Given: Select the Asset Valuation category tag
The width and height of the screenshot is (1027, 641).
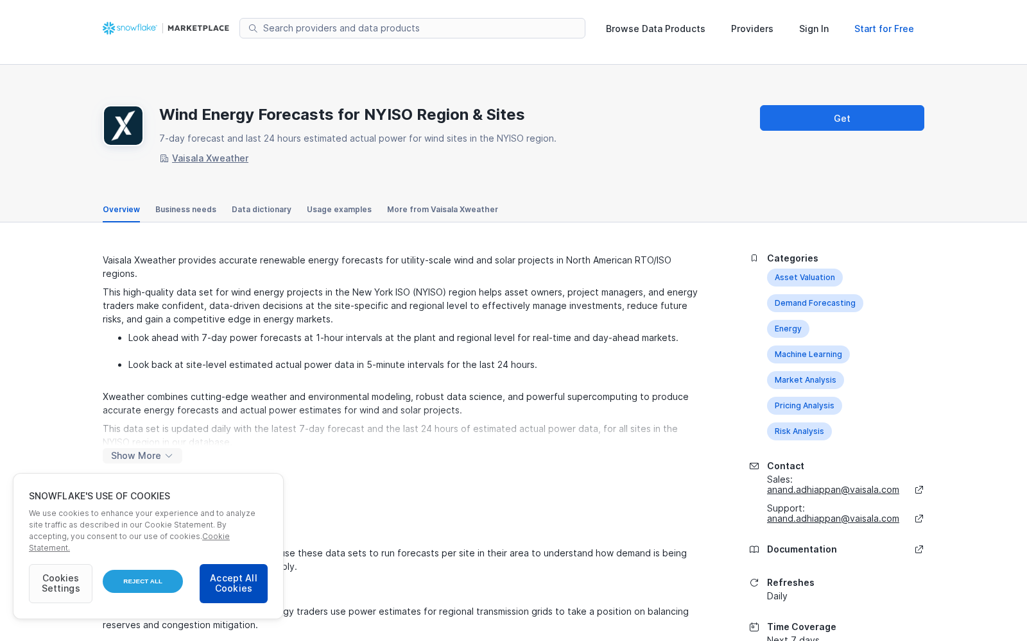Looking at the screenshot, I should (x=804, y=278).
